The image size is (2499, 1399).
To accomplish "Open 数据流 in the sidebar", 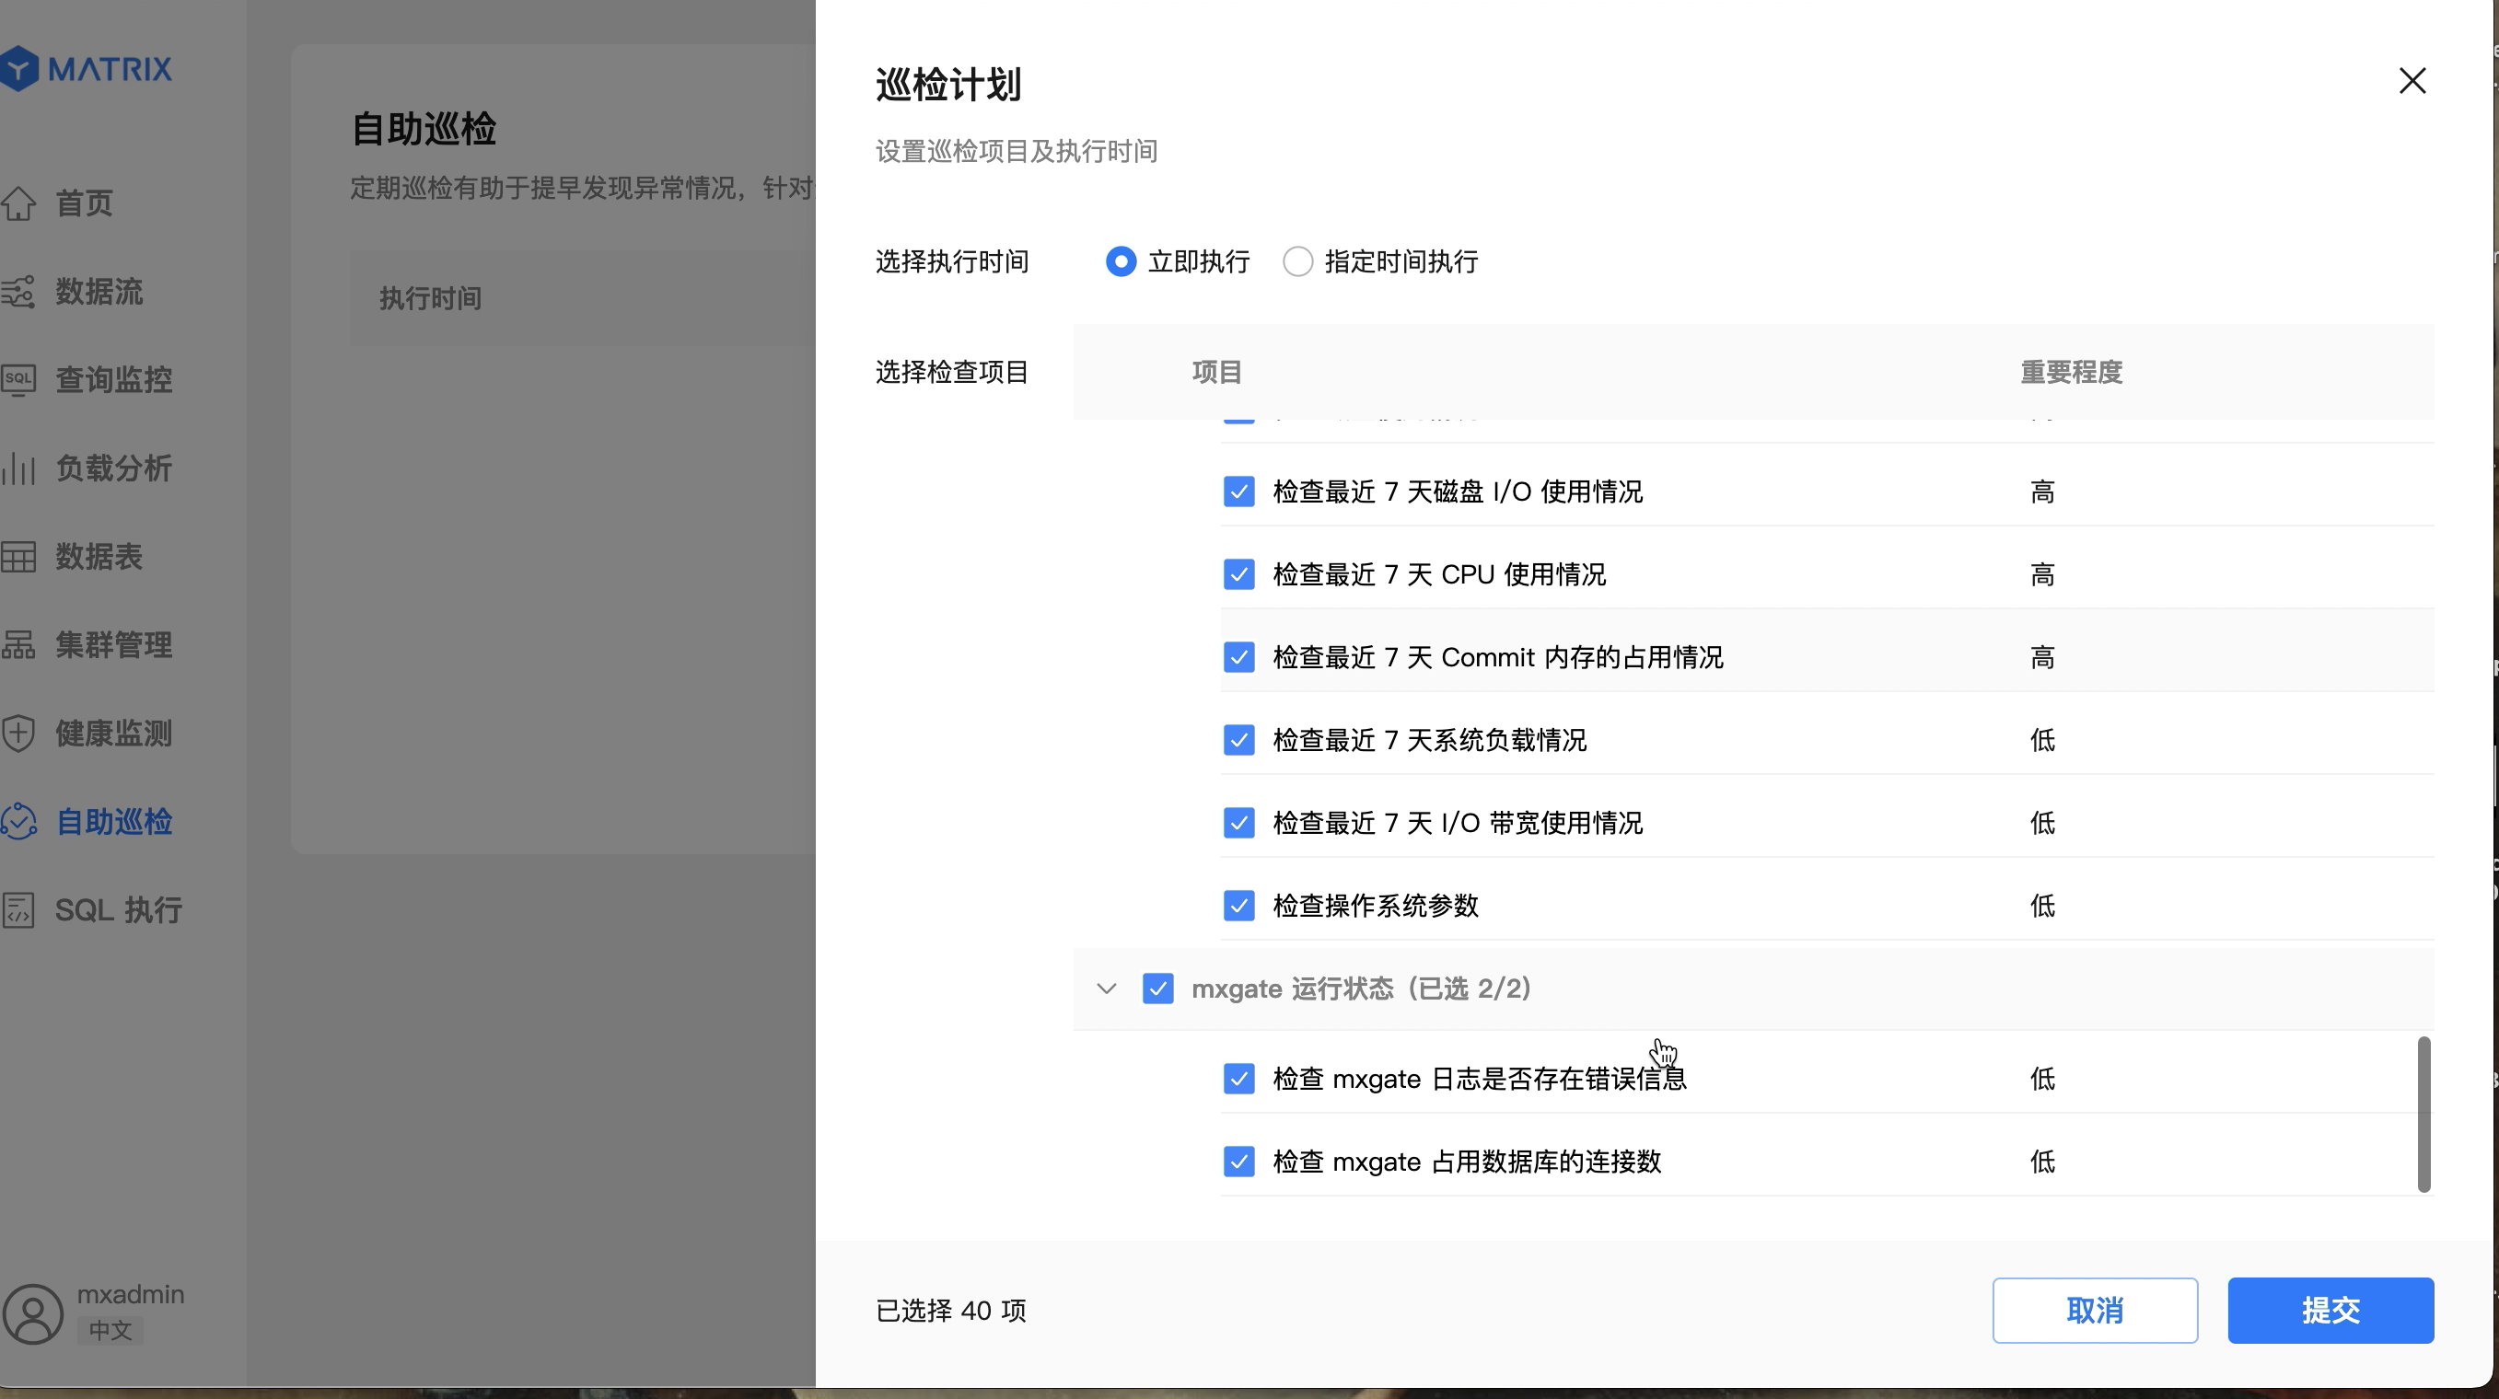I will [x=99, y=292].
